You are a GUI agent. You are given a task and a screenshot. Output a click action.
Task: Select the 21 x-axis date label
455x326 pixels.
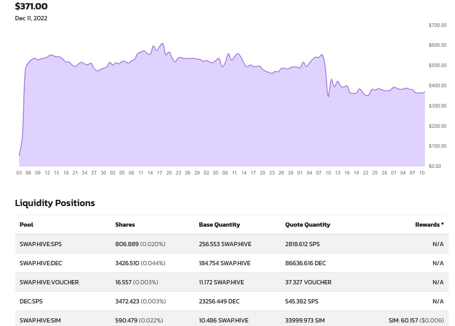[75, 173]
